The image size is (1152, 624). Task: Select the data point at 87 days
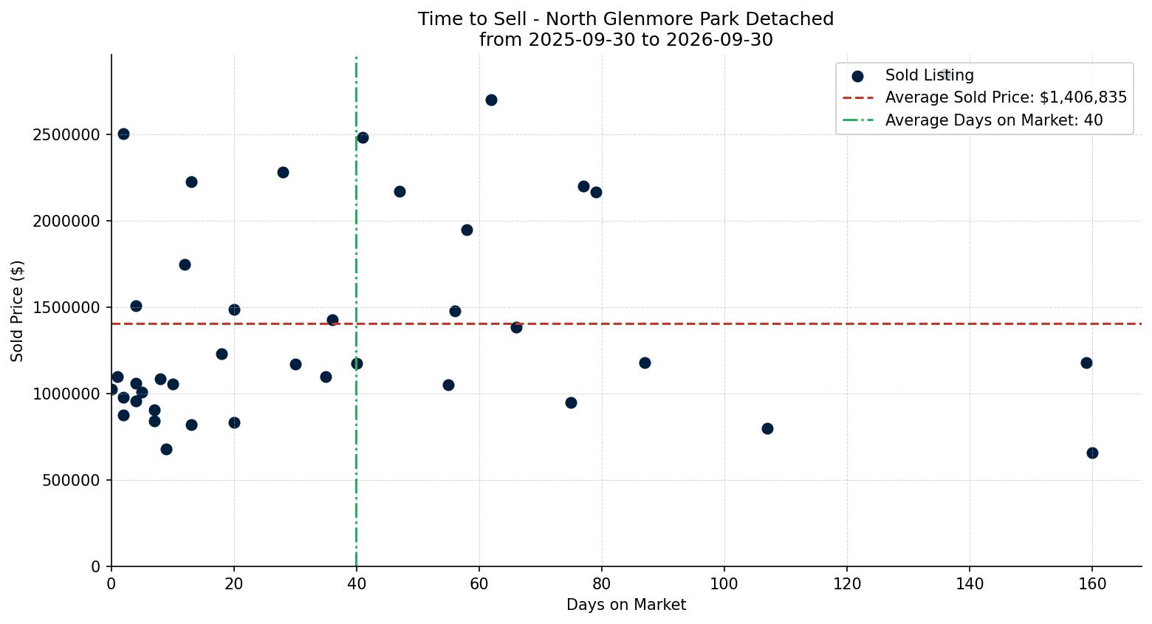pos(645,363)
